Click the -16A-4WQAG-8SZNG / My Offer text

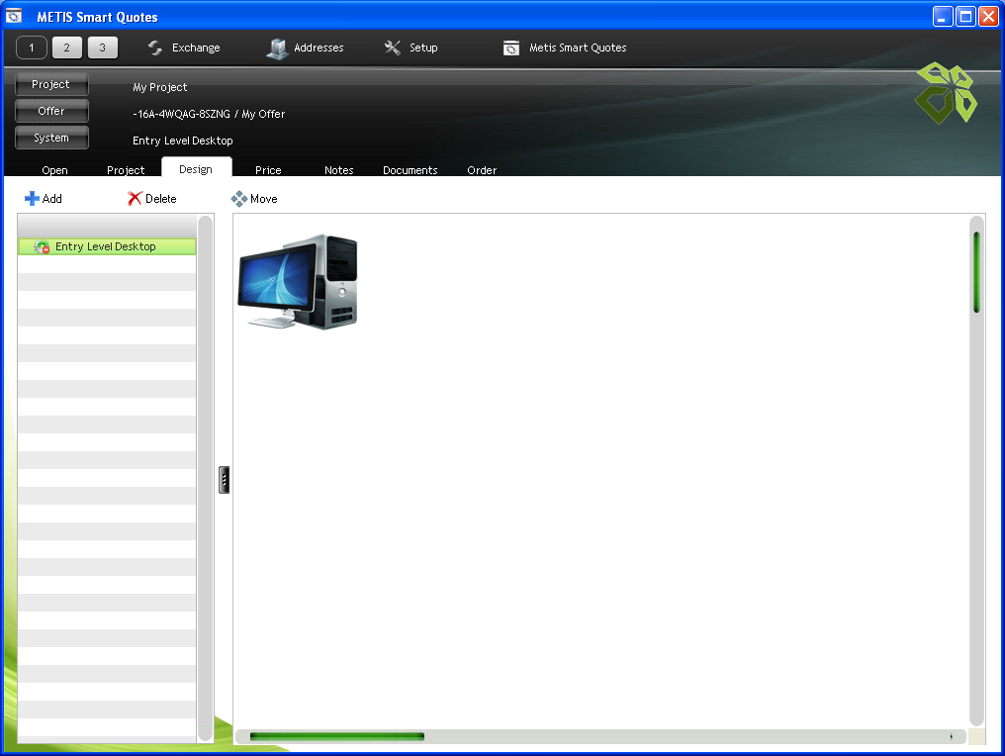pyautogui.click(x=209, y=114)
